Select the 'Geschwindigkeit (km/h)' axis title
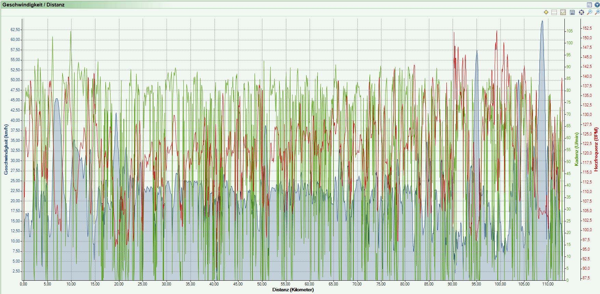The width and height of the screenshot is (600, 294). [6, 149]
